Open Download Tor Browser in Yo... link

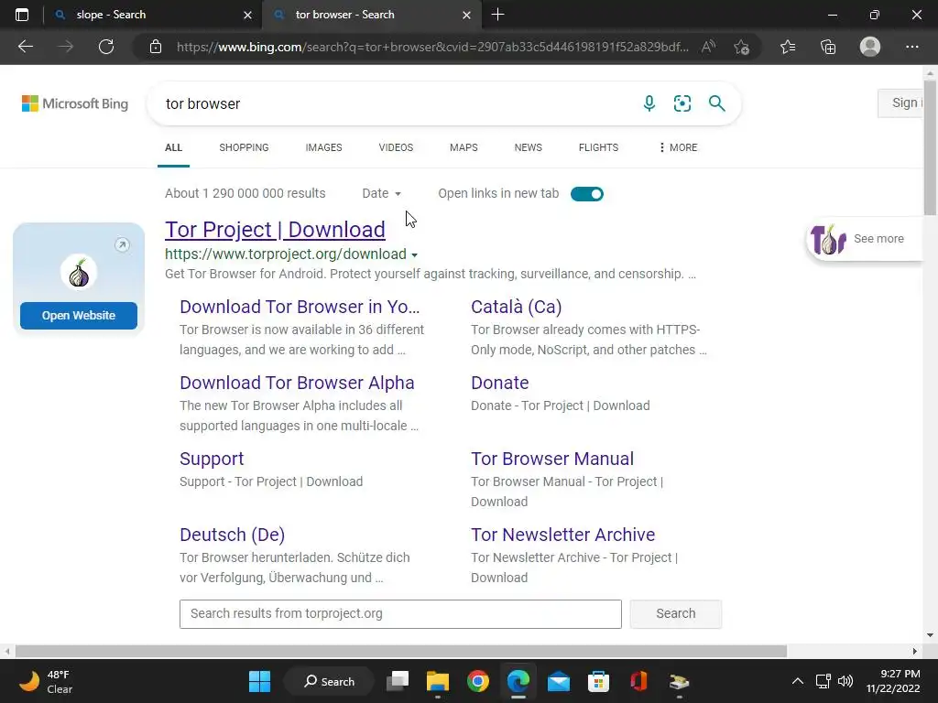[x=300, y=307]
